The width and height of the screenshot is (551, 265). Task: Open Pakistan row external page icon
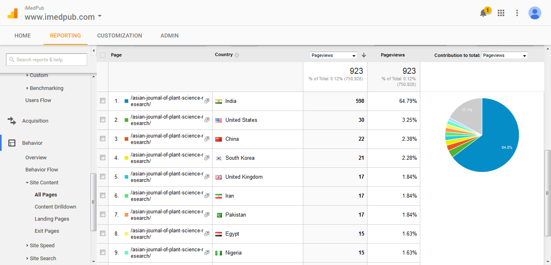click(207, 215)
